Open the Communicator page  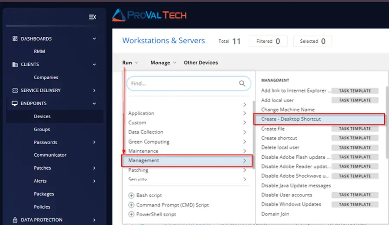(x=50, y=155)
